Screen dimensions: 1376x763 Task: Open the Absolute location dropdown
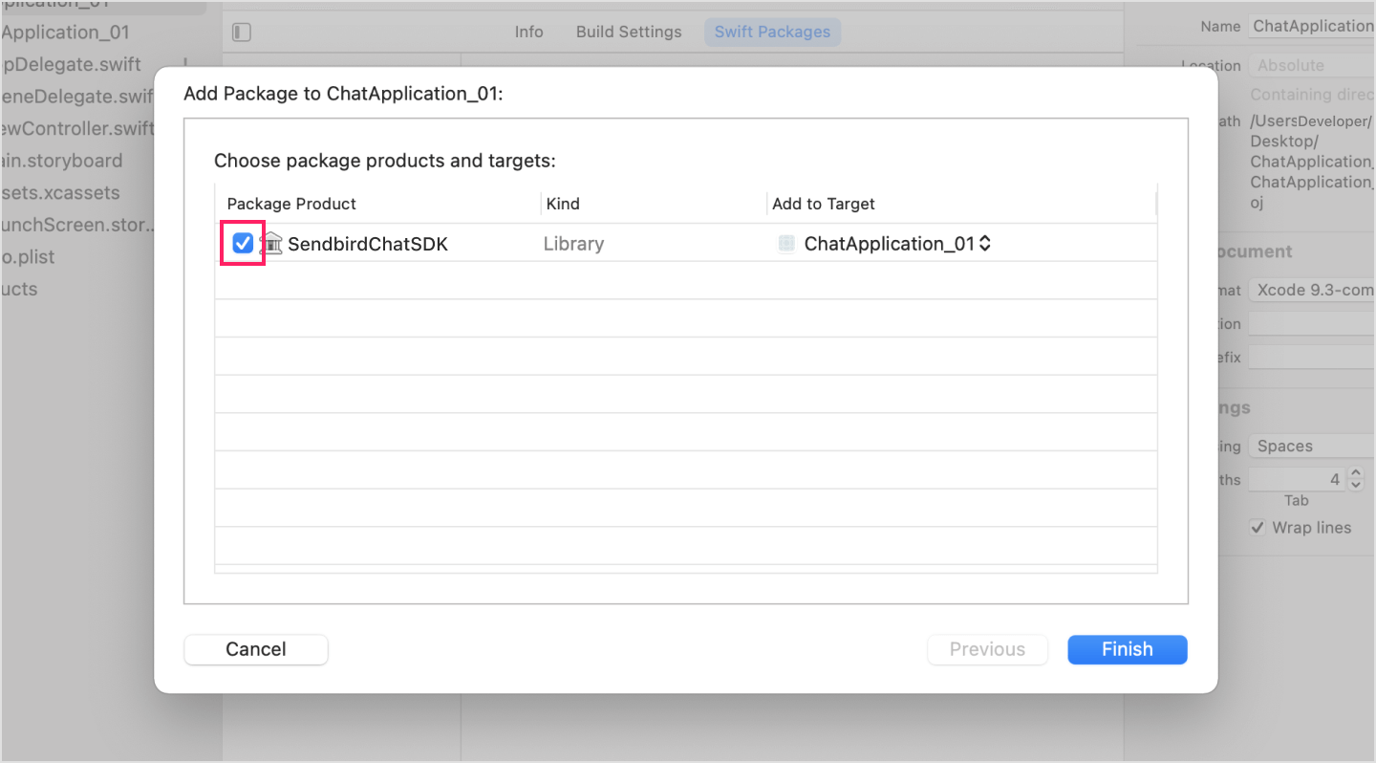[x=1312, y=65]
